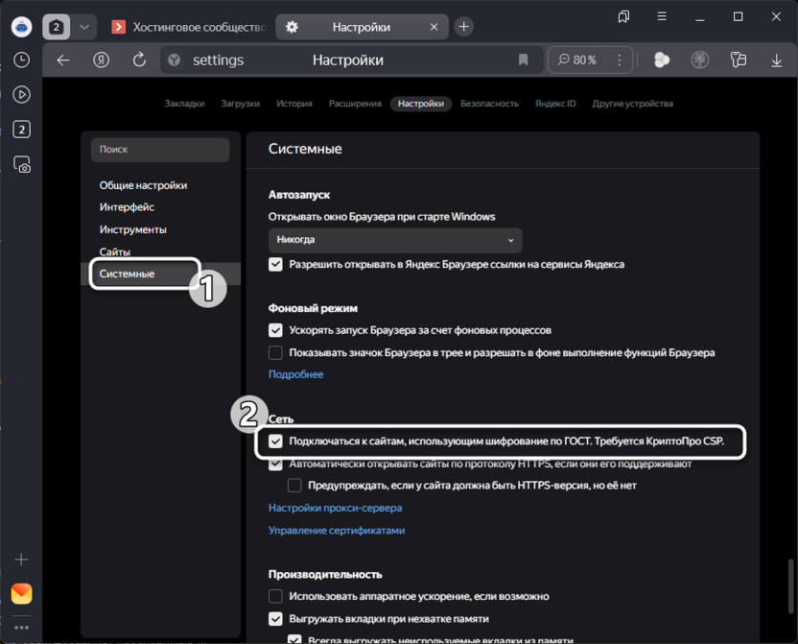Open downloads arrow in toolbar
This screenshot has height=644, width=798.
776,60
